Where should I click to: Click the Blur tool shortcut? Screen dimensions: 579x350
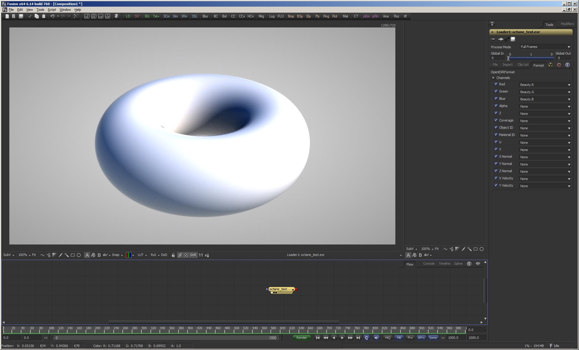coord(205,16)
